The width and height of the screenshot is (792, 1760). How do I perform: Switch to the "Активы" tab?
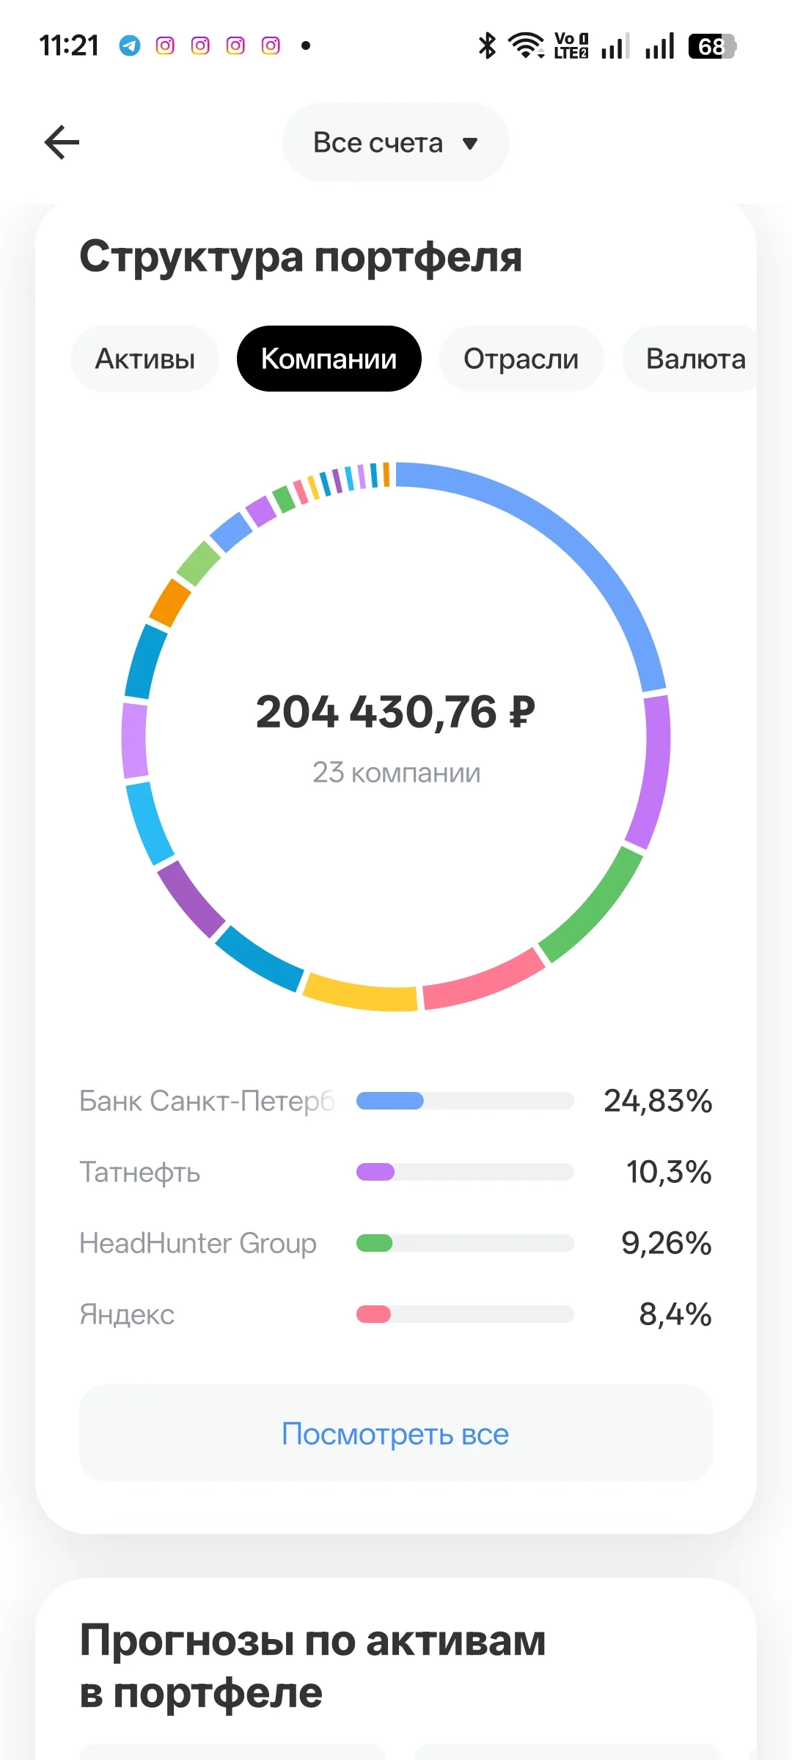click(x=145, y=359)
